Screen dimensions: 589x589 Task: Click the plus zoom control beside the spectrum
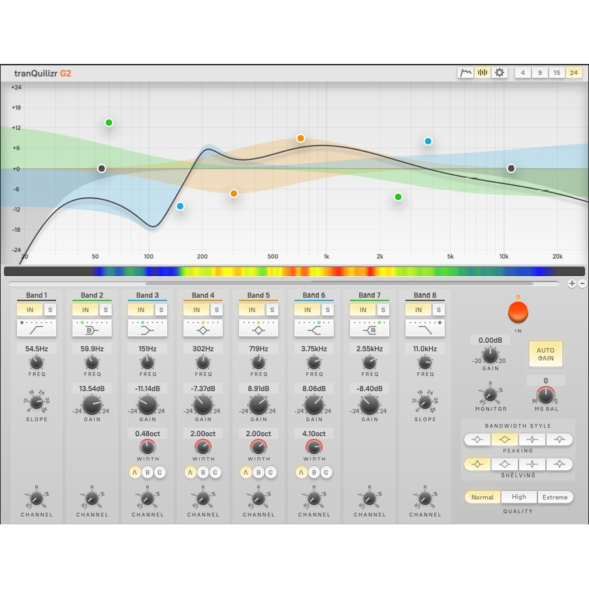(571, 283)
